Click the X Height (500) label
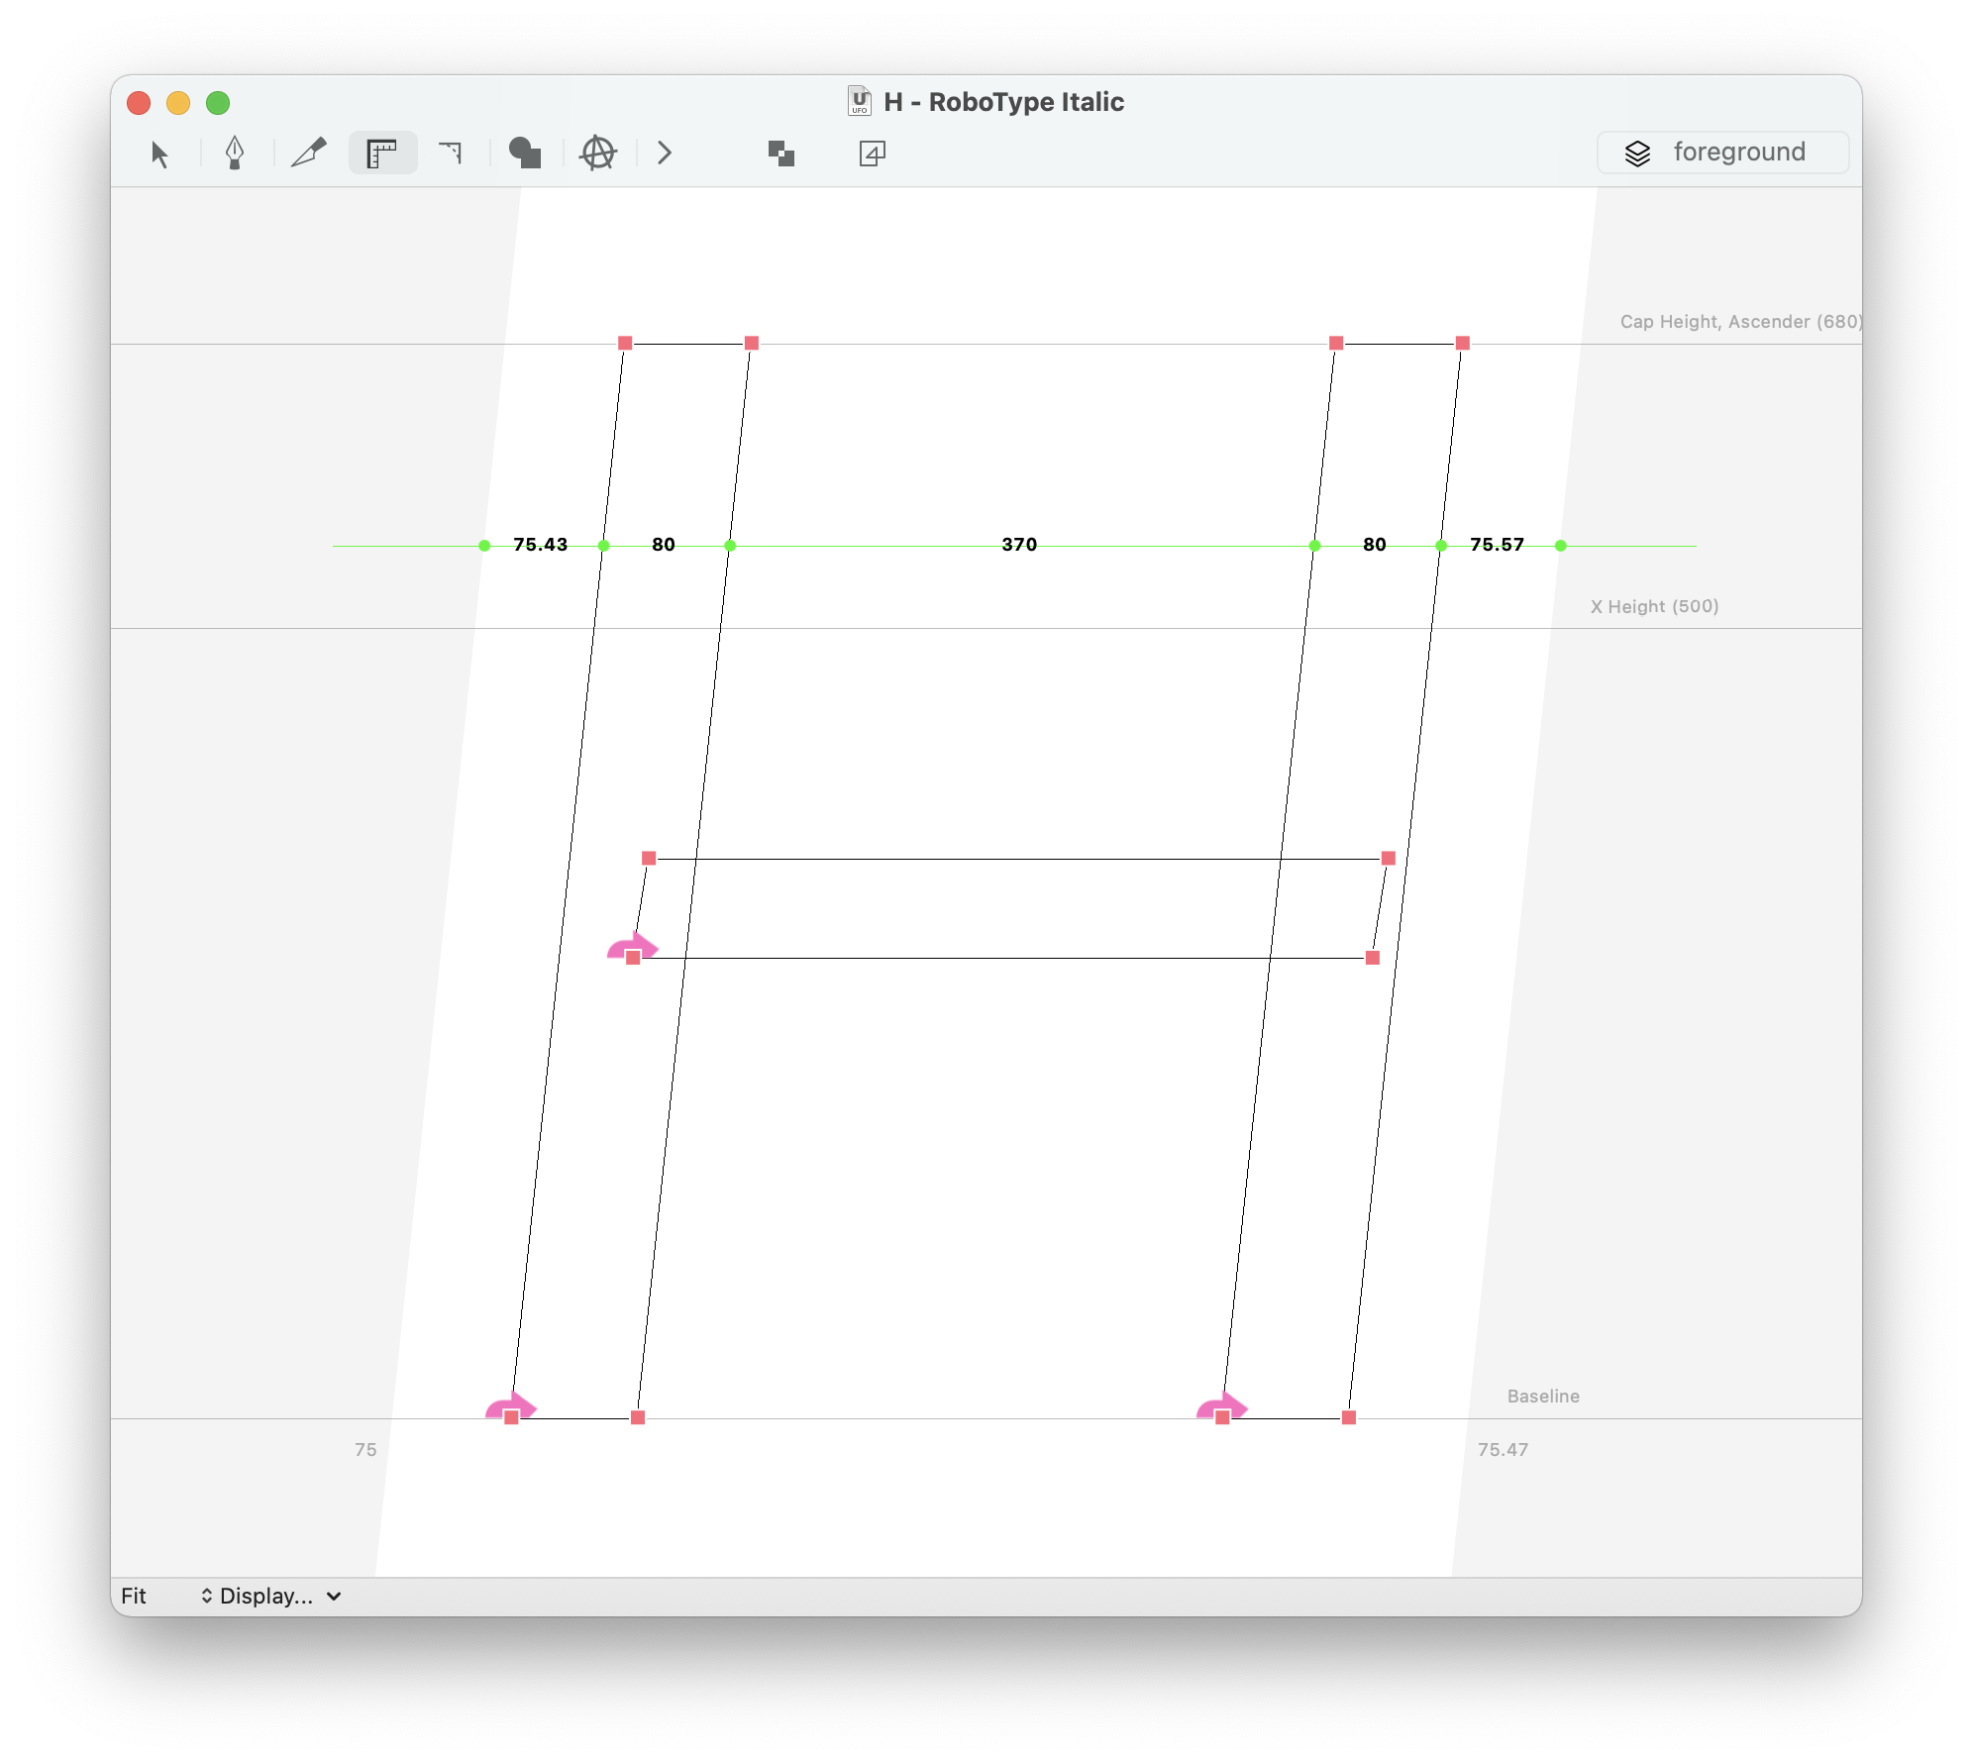 1655,606
